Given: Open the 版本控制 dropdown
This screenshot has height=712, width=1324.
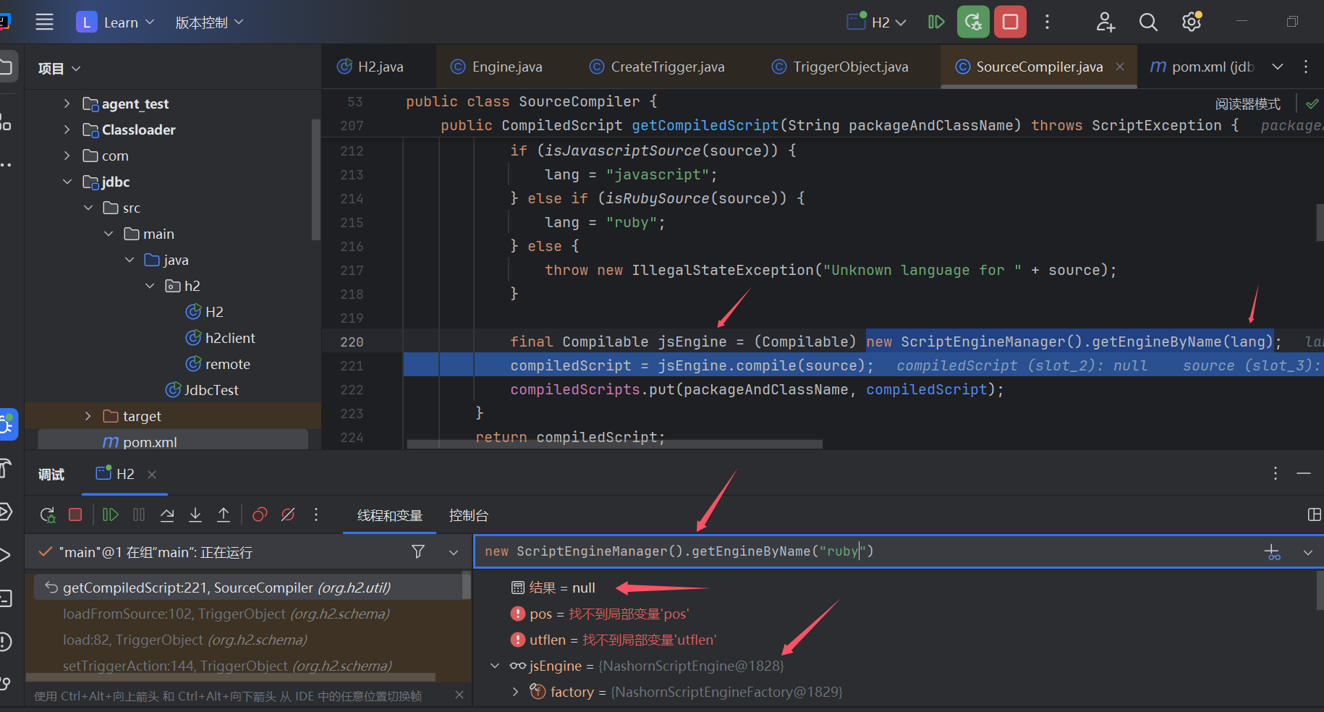Looking at the screenshot, I should [209, 22].
